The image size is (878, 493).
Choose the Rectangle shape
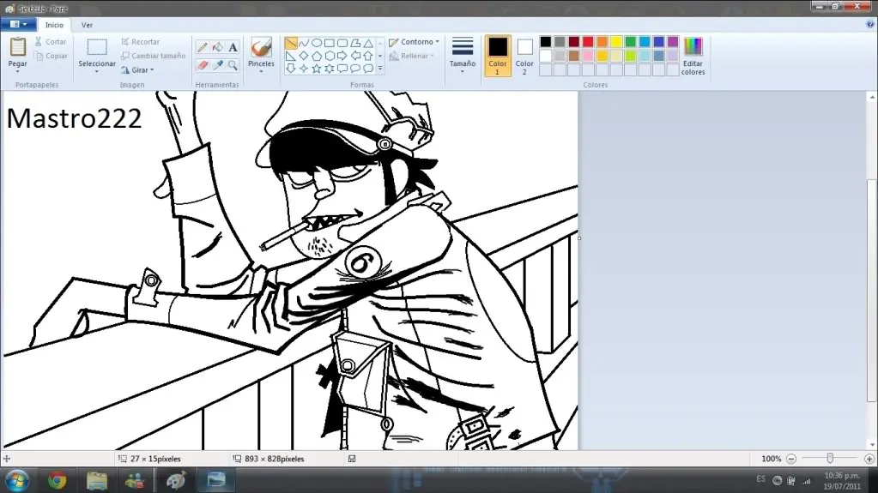pyautogui.click(x=330, y=43)
